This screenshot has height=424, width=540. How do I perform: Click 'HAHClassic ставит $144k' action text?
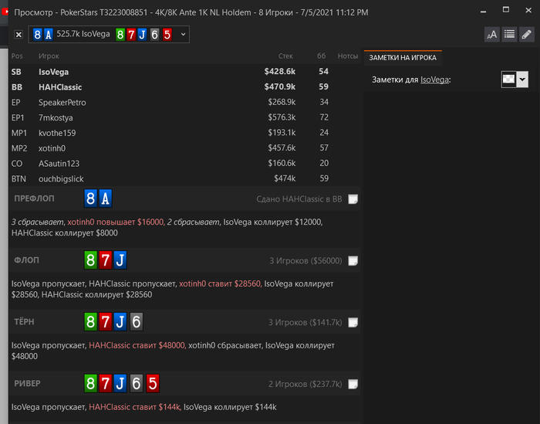tap(135, 407)
